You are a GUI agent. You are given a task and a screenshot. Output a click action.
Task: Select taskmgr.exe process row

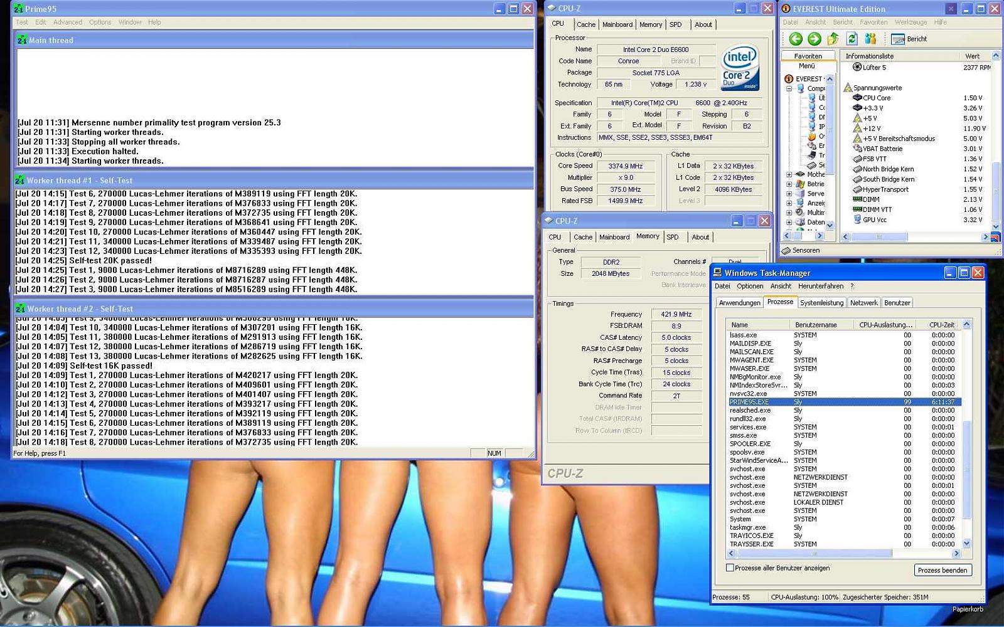coord(844,527)
